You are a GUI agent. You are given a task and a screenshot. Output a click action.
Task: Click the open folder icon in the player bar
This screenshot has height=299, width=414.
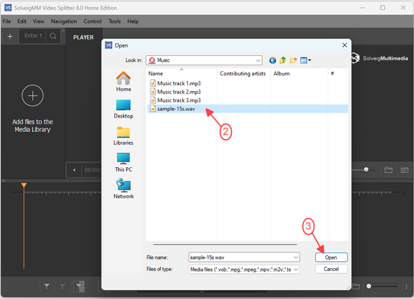(x=388, y=170)
